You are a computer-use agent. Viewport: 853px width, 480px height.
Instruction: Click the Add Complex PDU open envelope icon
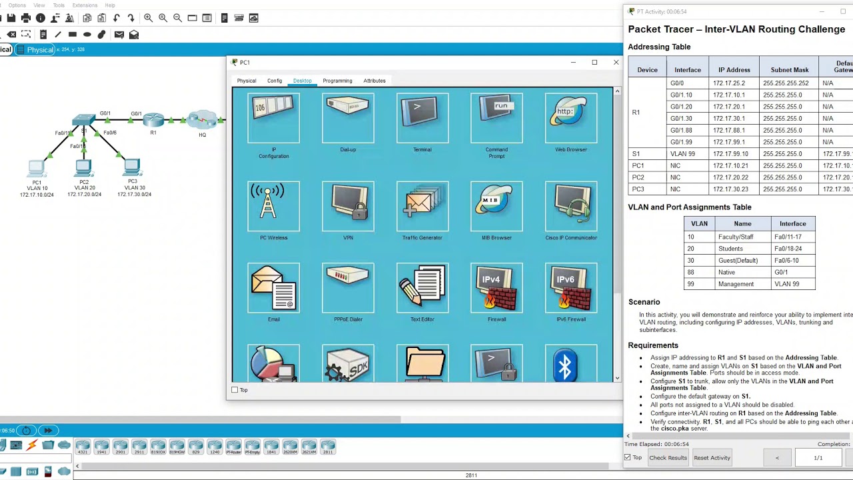coord(134,35)
